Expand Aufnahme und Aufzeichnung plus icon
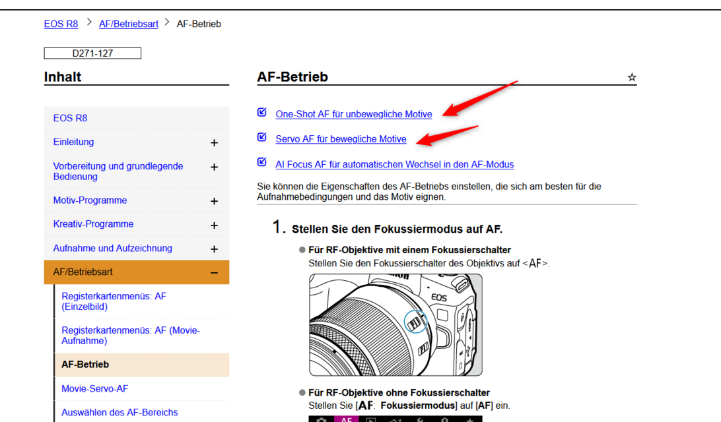The image size is (721, 422). [214, 249]
